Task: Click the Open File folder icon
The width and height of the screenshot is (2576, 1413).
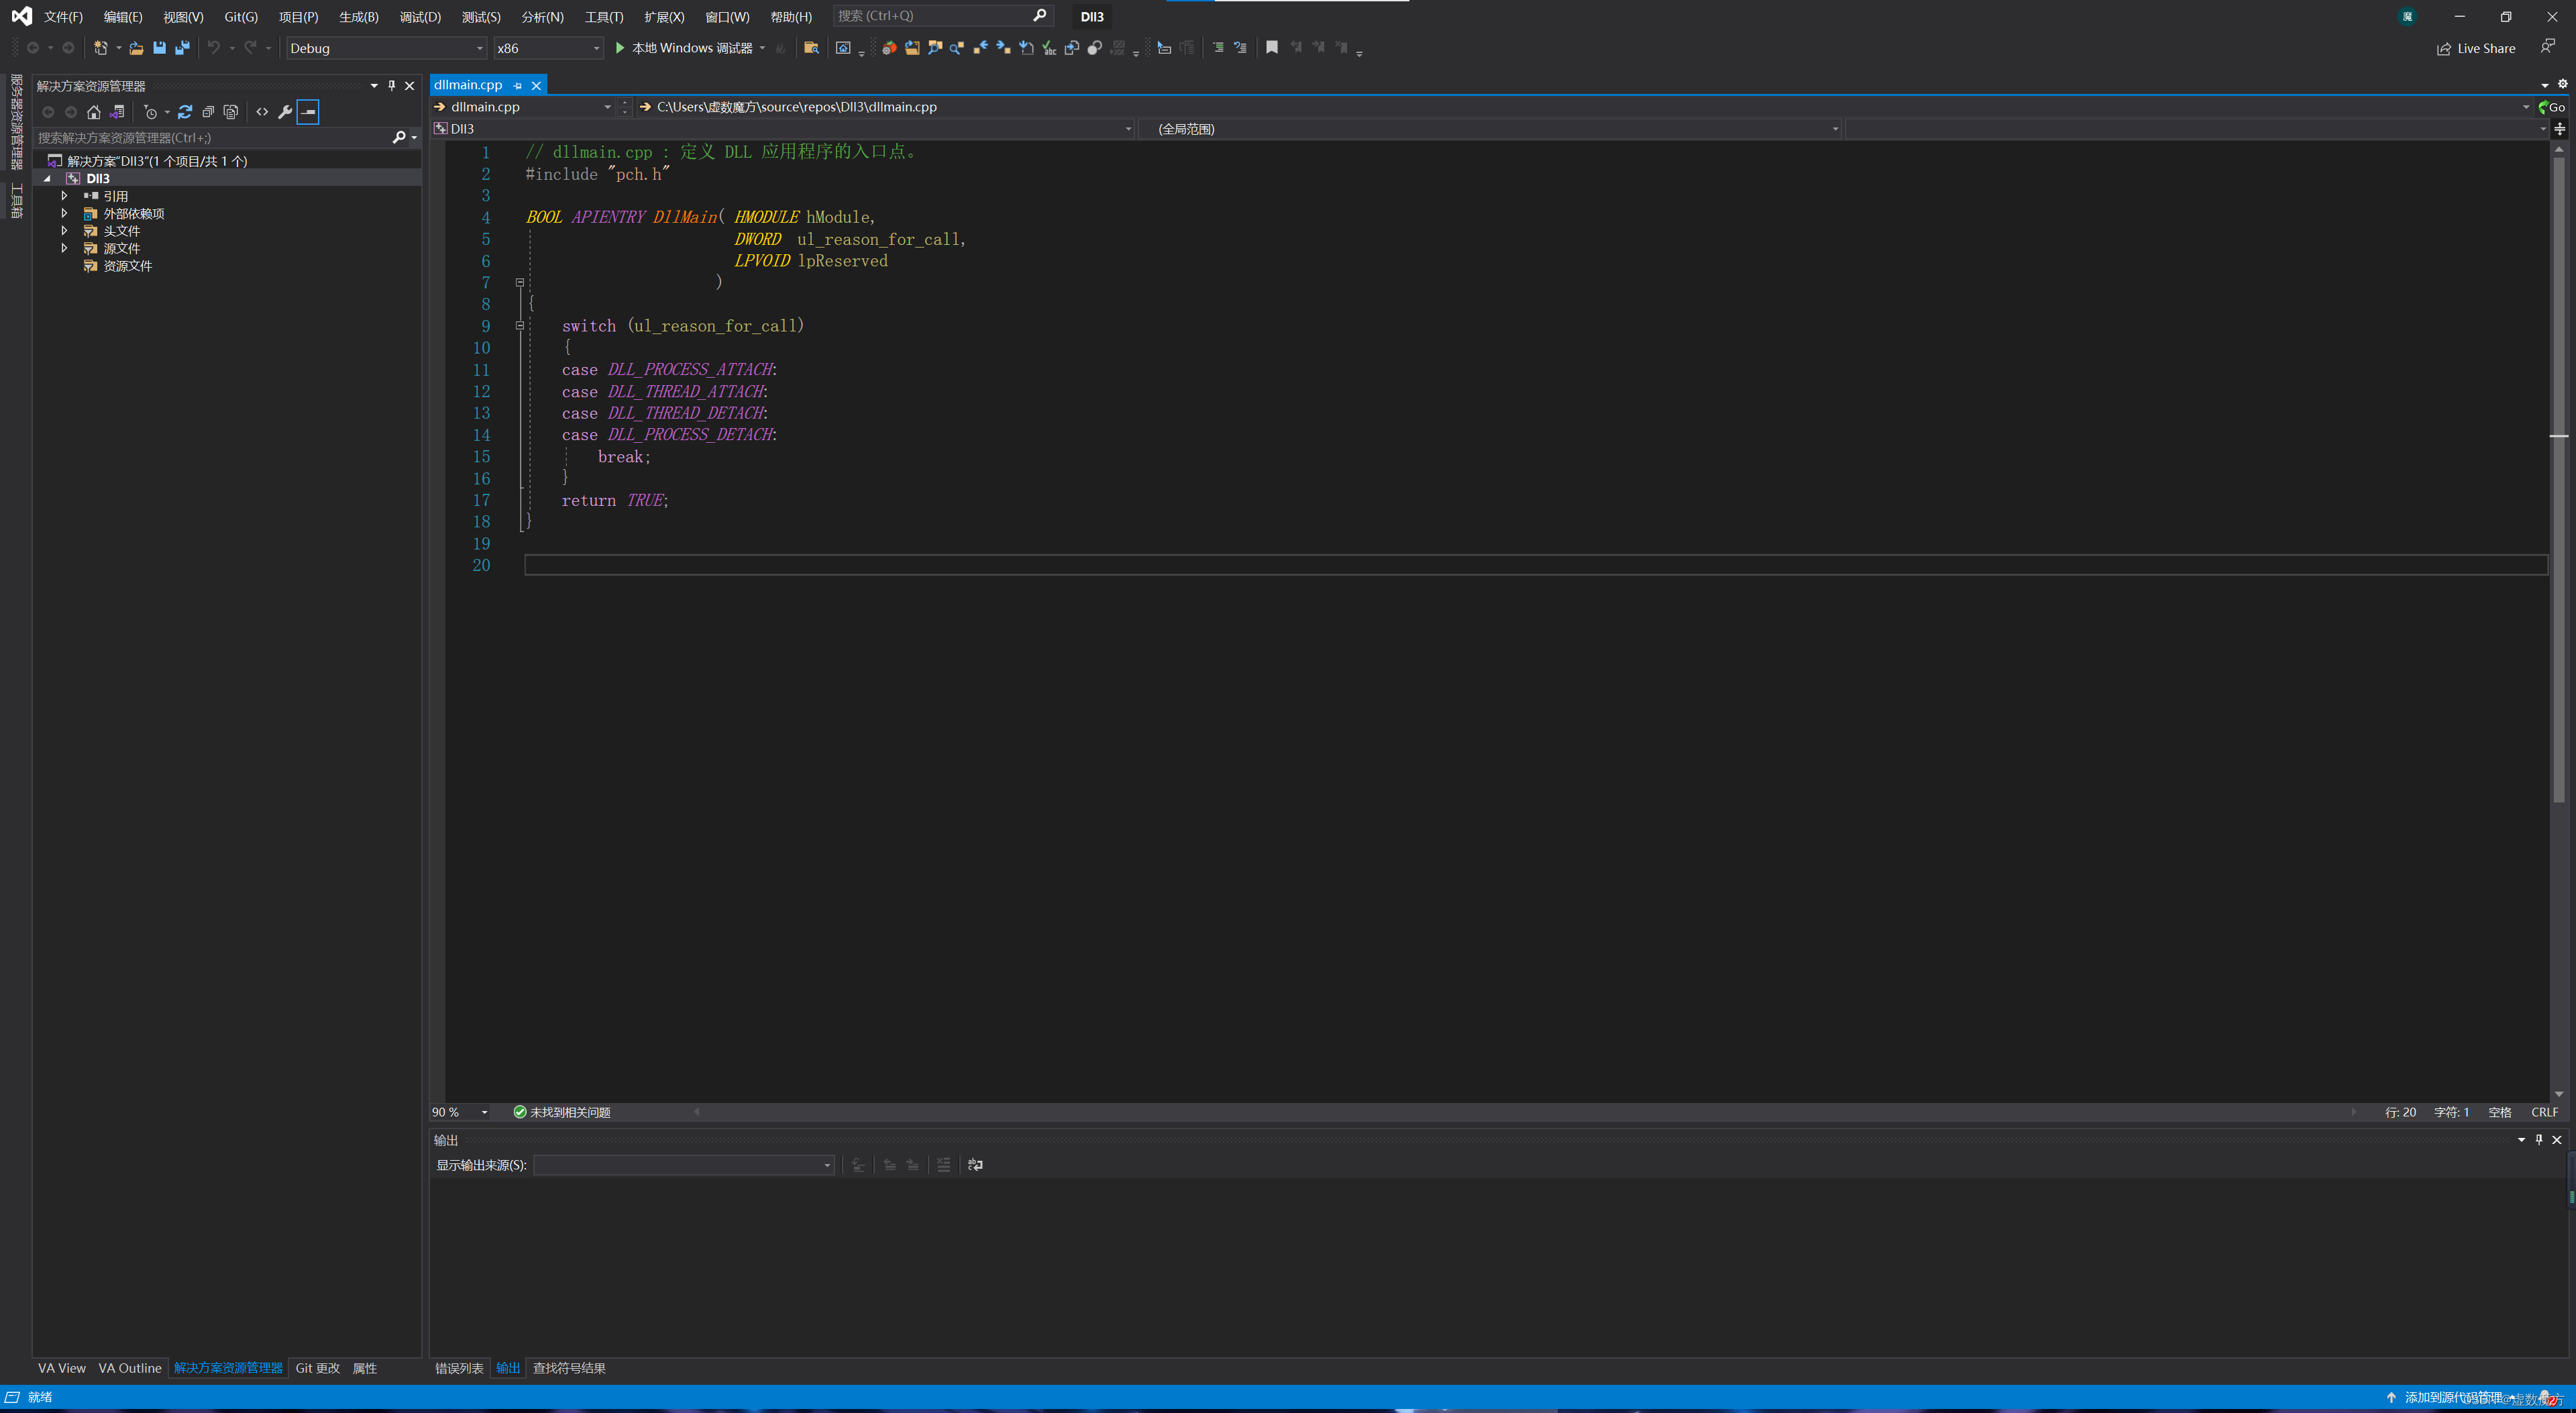Action: pos(136,48)
